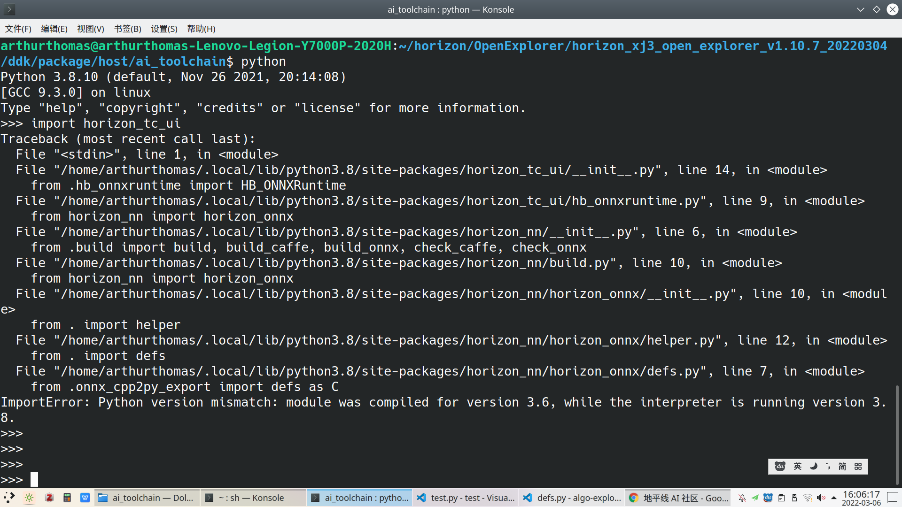The width and height of the screenshot is (902, 507).
Task: Toggle the notifications bell (do not disturb)
Action: click(x=742, y=498)
